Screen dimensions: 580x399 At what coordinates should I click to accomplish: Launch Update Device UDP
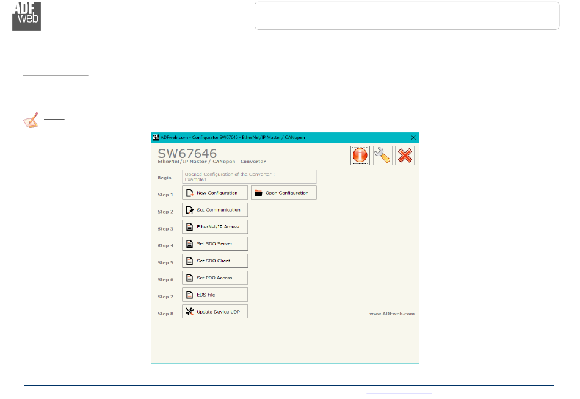[214, 312]
